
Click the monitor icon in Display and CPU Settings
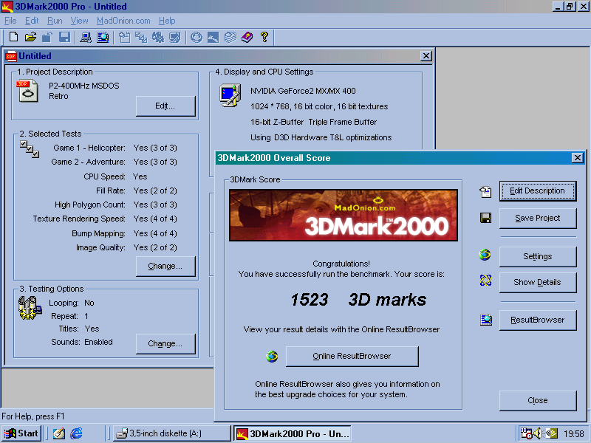click(x=230, y=95)
